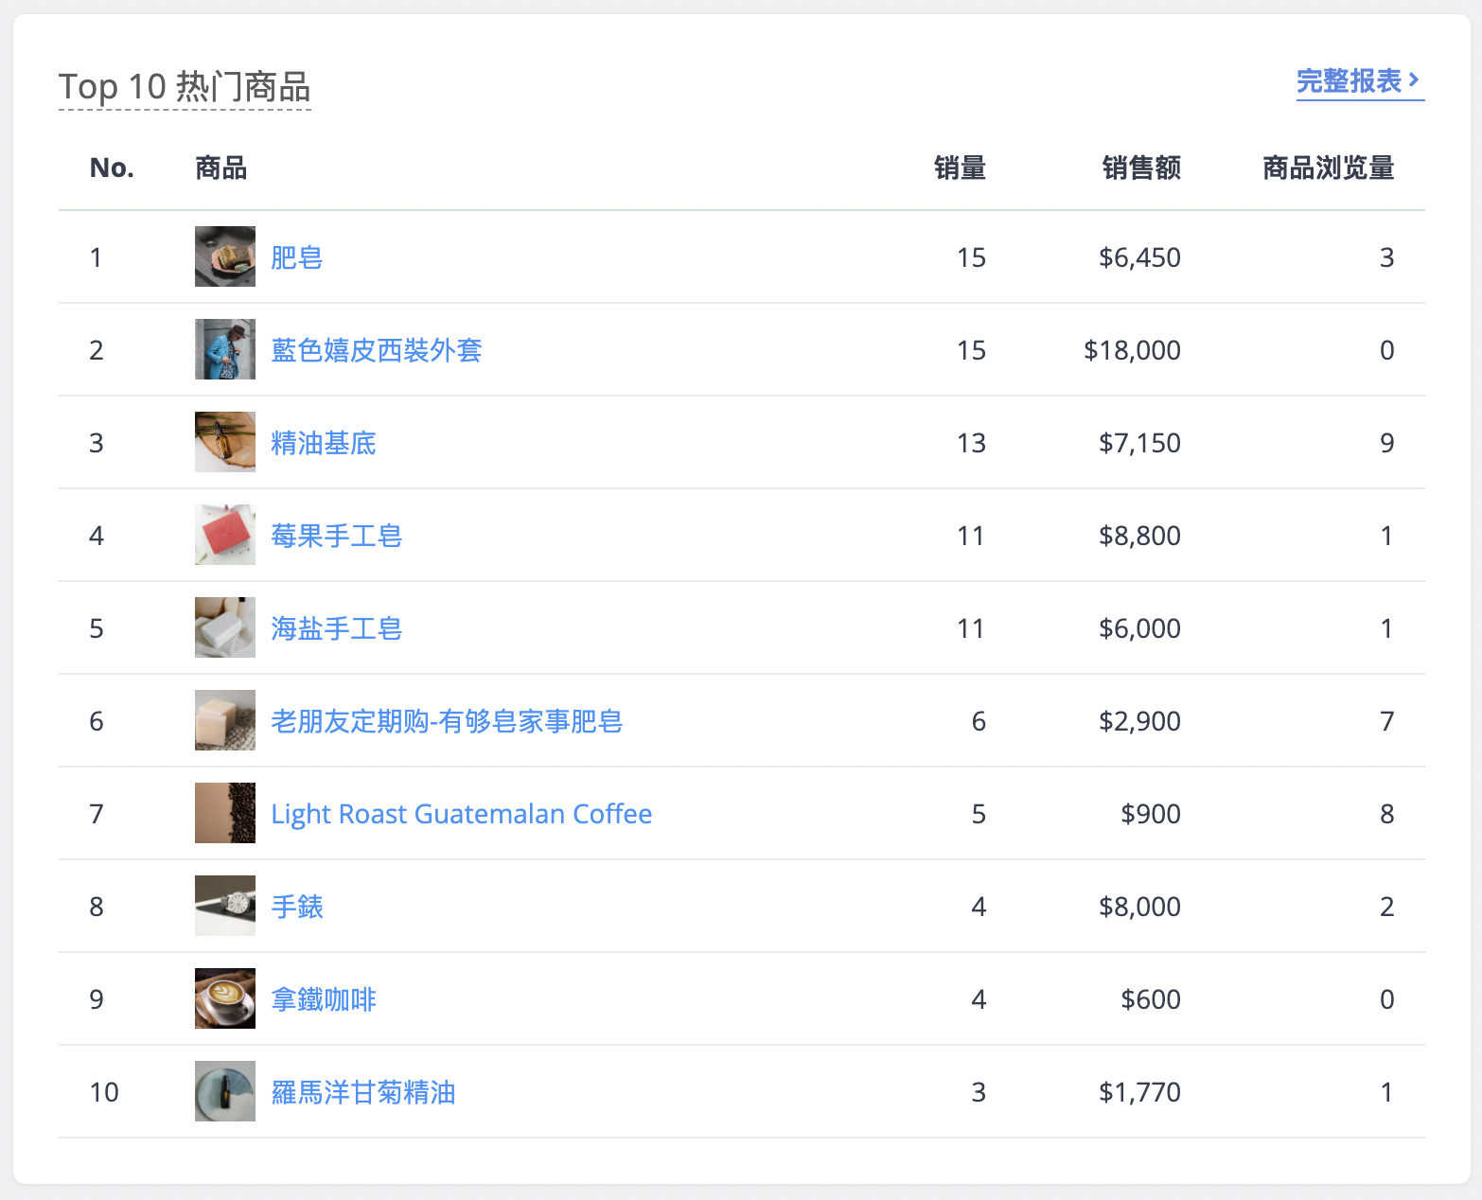The height and width of the screenshot is (1200, 1482).
Task: Click the $600 sales amount cell
Action: (1151, 999)
